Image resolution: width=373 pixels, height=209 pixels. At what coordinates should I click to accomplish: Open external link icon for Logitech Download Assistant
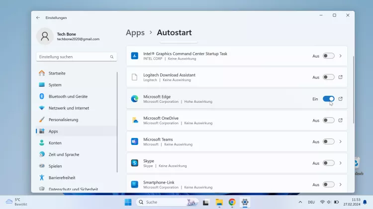coord(340,77)
